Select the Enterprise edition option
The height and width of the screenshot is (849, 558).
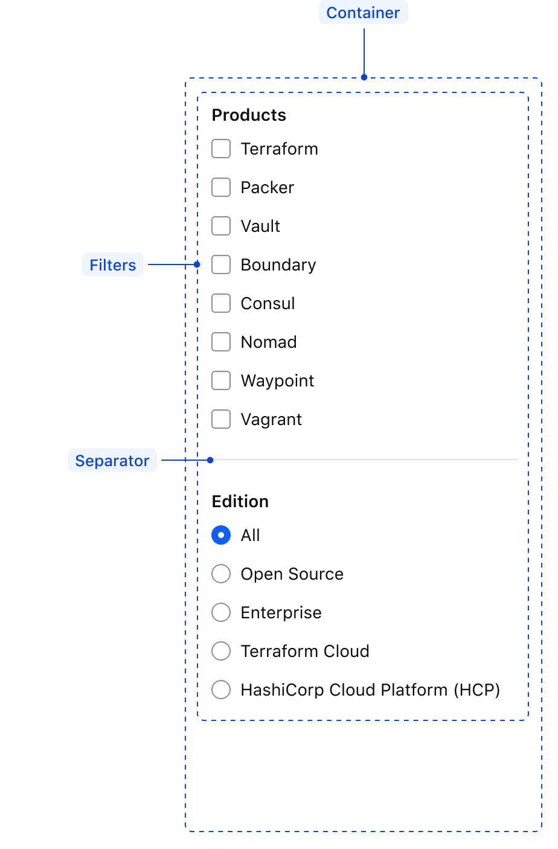[221, 612]
